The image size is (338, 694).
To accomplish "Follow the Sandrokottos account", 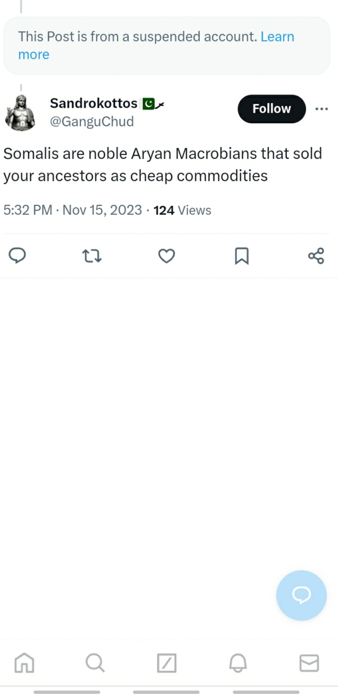I will pos(272,109).
